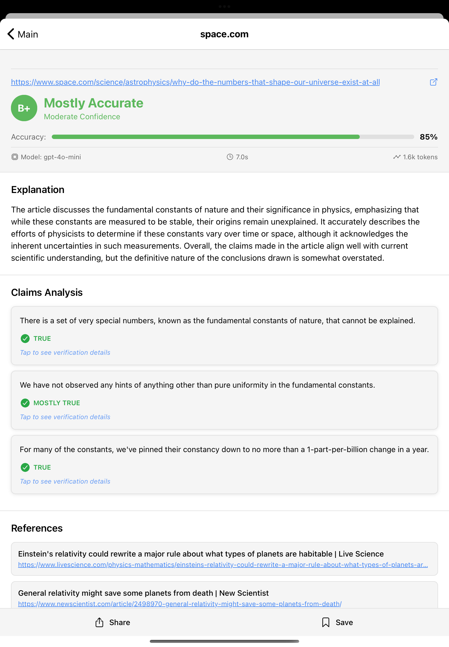Open the New Scientist reference URL
Viewport: 449px width, 647px height.
[x=180, y=604]
